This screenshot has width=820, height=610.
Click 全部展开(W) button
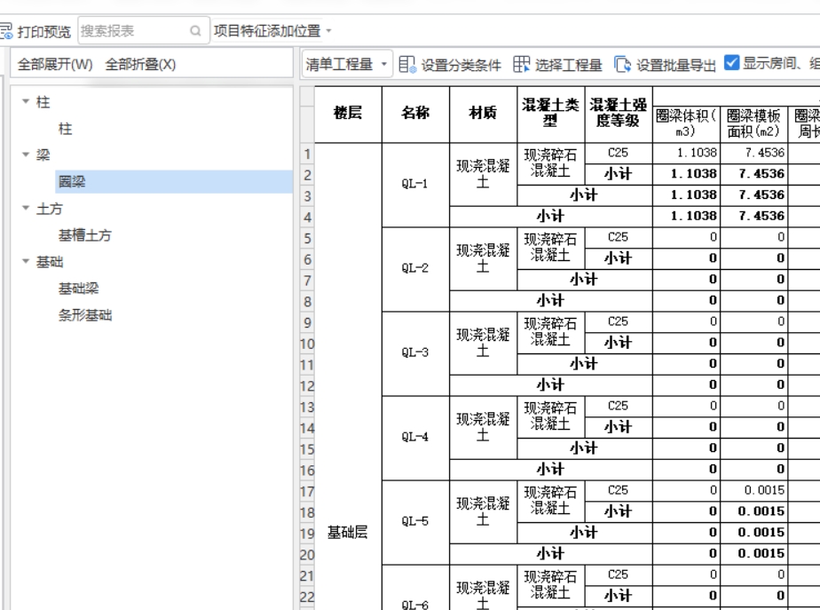click(55, 64)
